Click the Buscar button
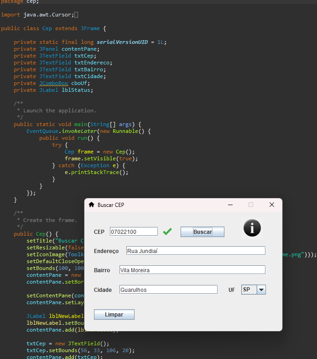The height and width of the screenshot is (359, 317). point(203,232)
